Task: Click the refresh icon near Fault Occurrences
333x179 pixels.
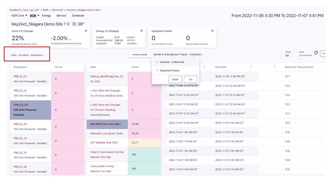Action: click(x=316, y=53)
